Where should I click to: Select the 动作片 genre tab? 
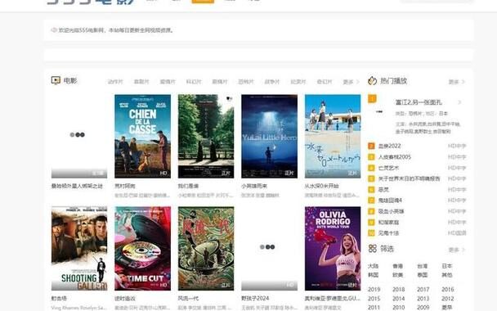[x=115, y=82]
